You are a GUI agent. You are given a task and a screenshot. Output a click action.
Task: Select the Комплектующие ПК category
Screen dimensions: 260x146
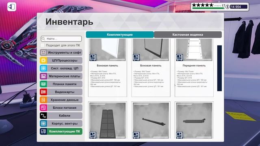[61, 131]
